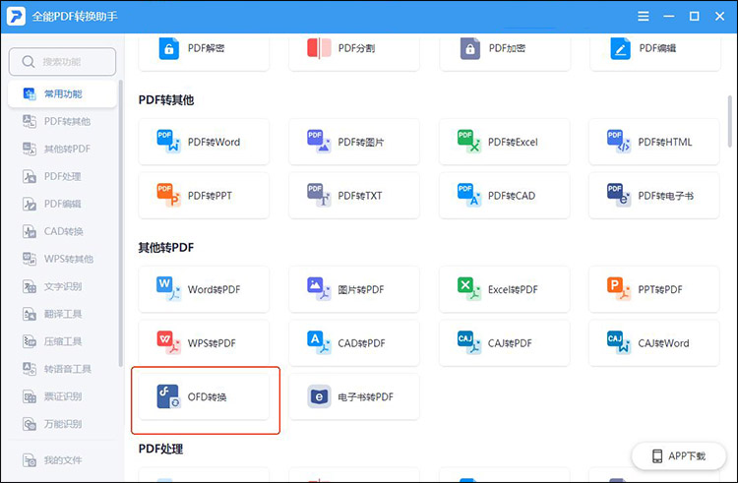The image size is (738, 483).
Task: Click the Excel转PDF icon
Action: 468,289
